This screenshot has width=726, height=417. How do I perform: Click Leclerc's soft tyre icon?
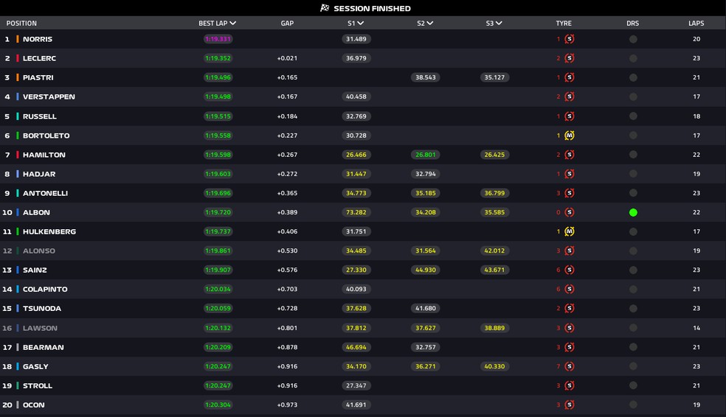tap(570, 58)
